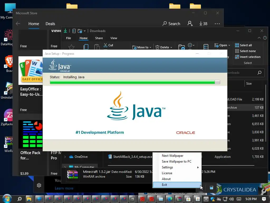The width and height of the screenshot is (270, 203).
Task: Open Microsoft Store settings gear
Action: (39, 185)
